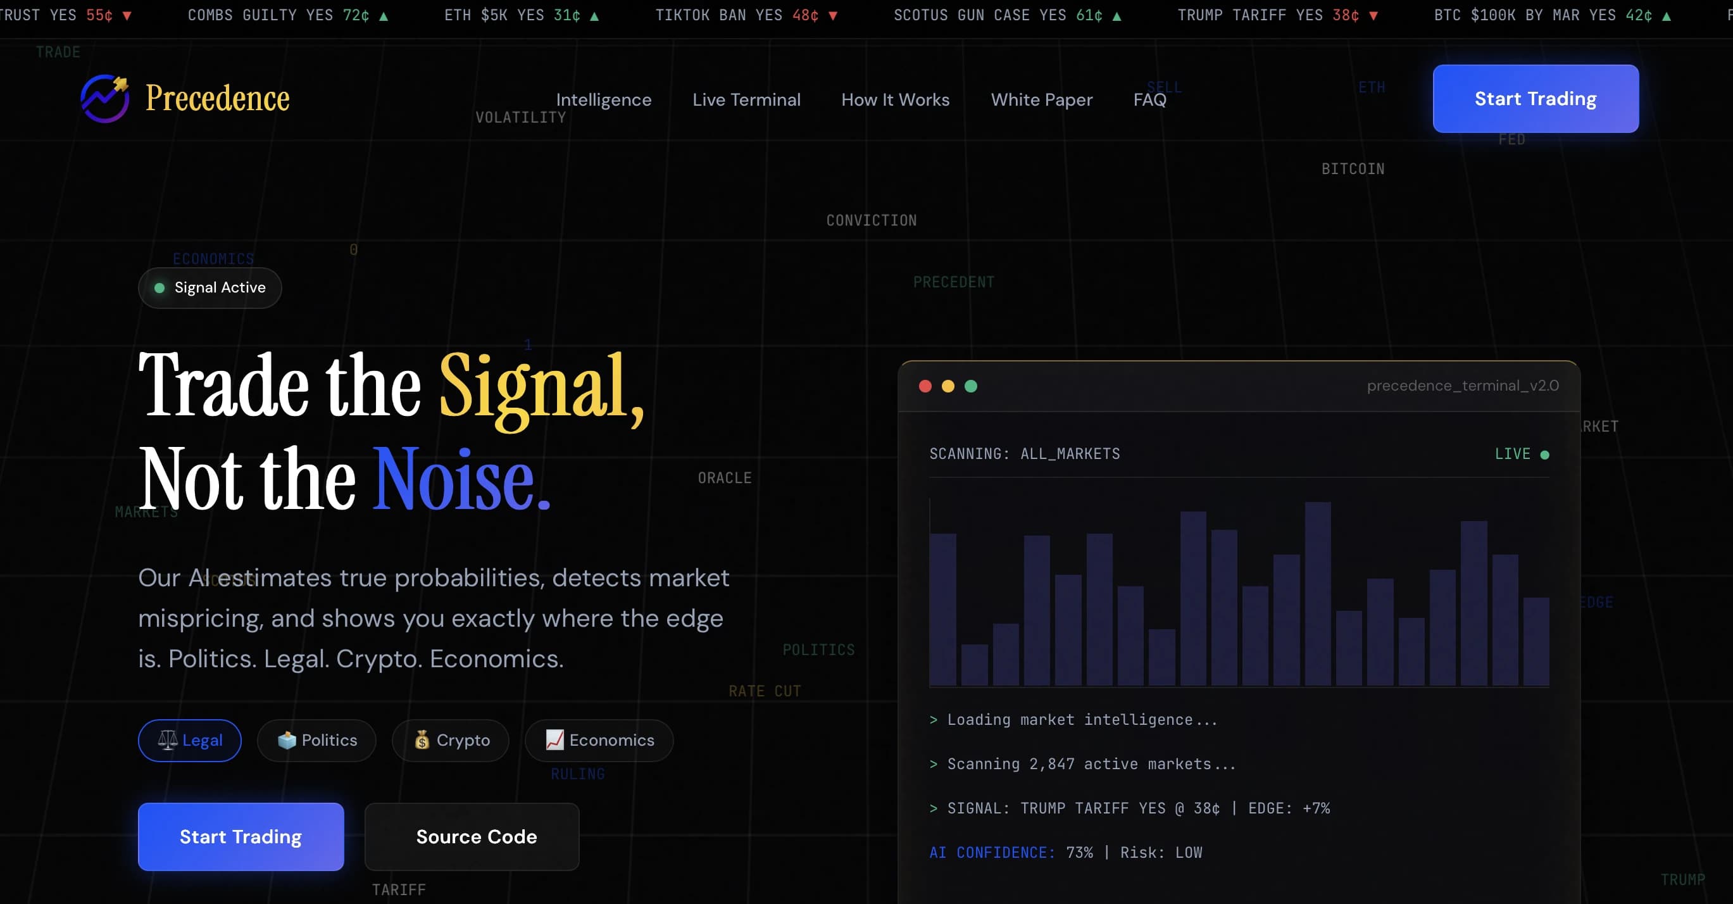Open the Intelligence nav item

tap(603, 99)
